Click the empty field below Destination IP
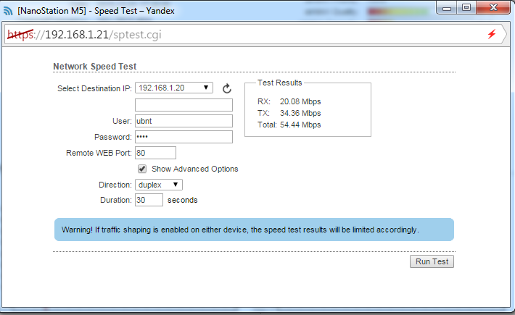The height and width of the screenshot is (315, 515). click(x=184, y=105)
